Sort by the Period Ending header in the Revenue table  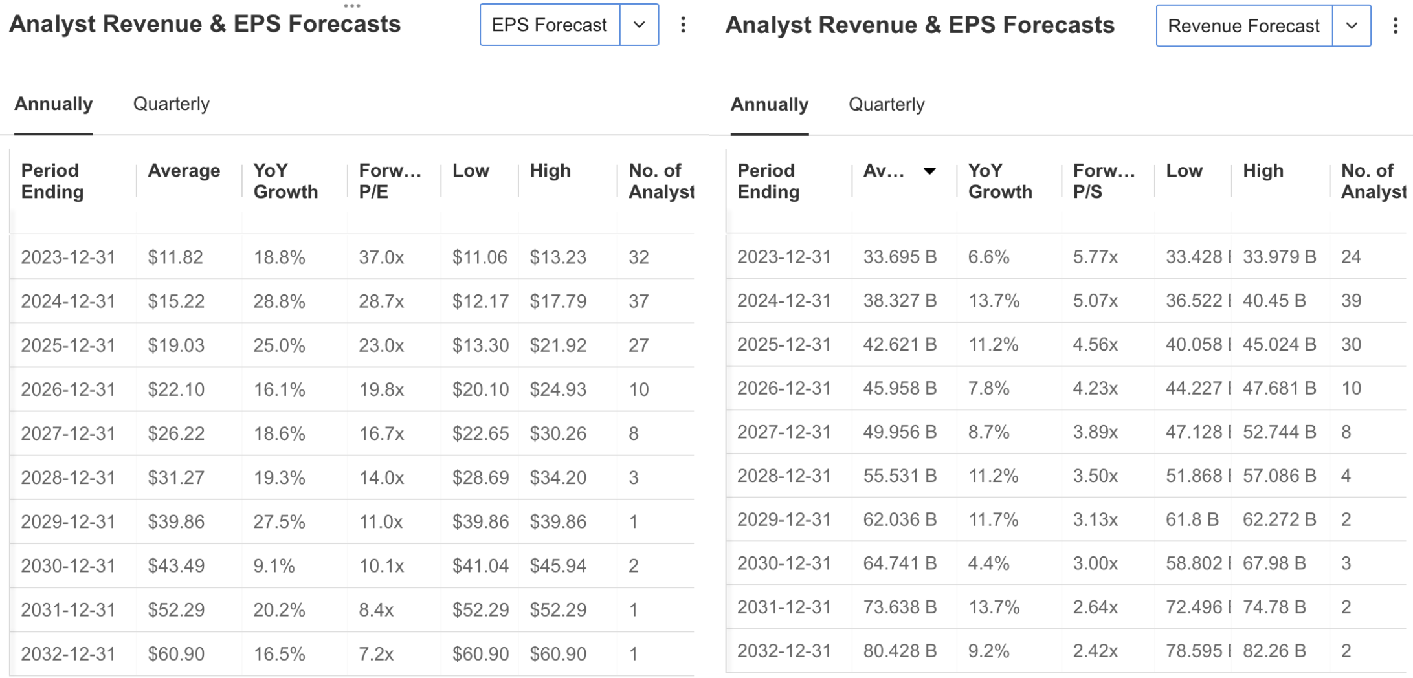tap(768, 181)
